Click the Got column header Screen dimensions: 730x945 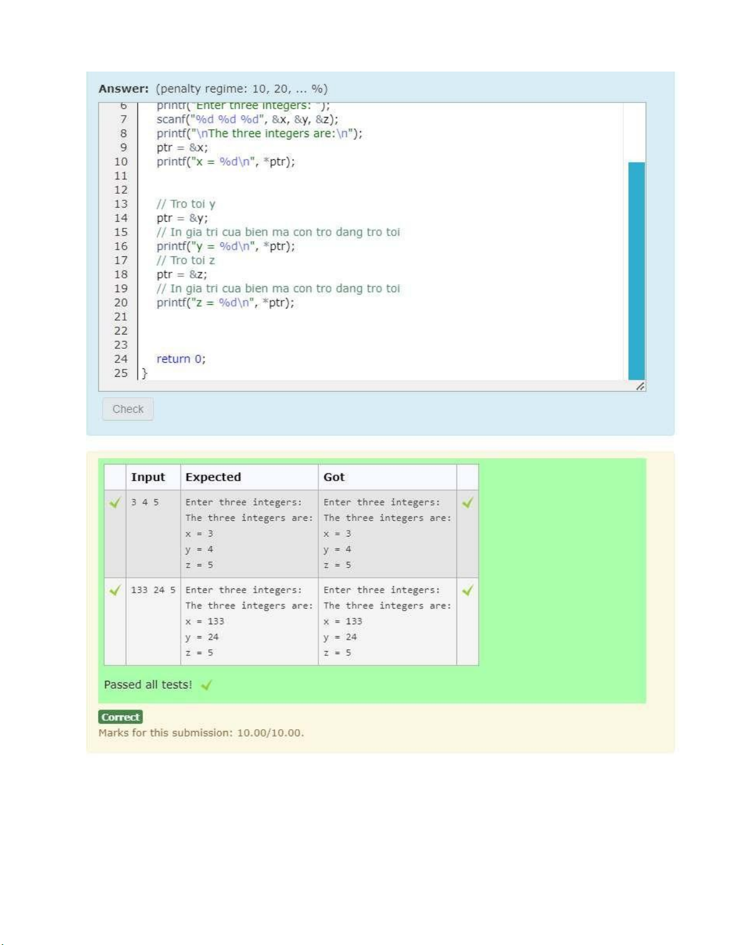point(334,477)
